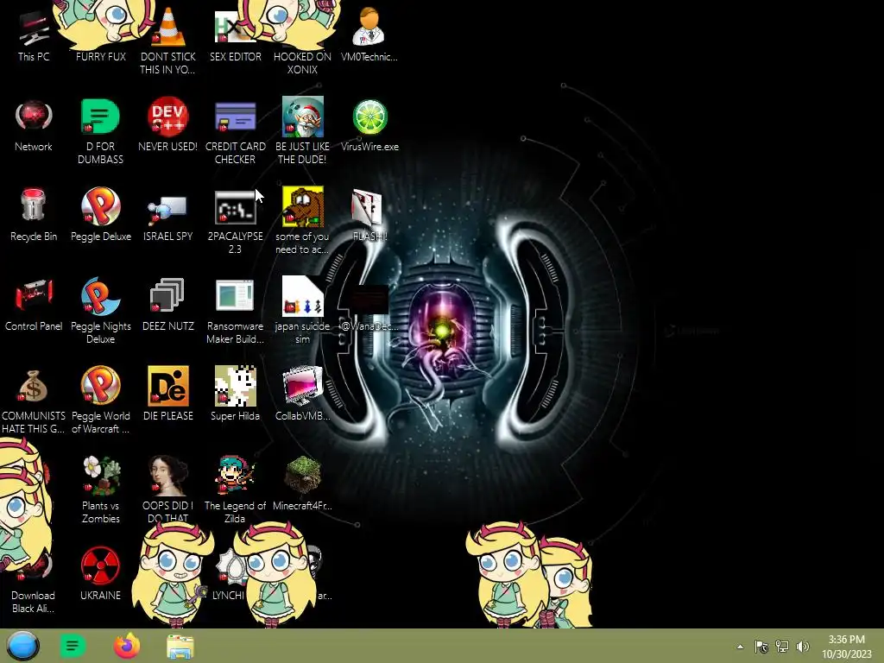
Task: Launch Plants vs Zombies shortcut
Action: (x=100, y=476)
